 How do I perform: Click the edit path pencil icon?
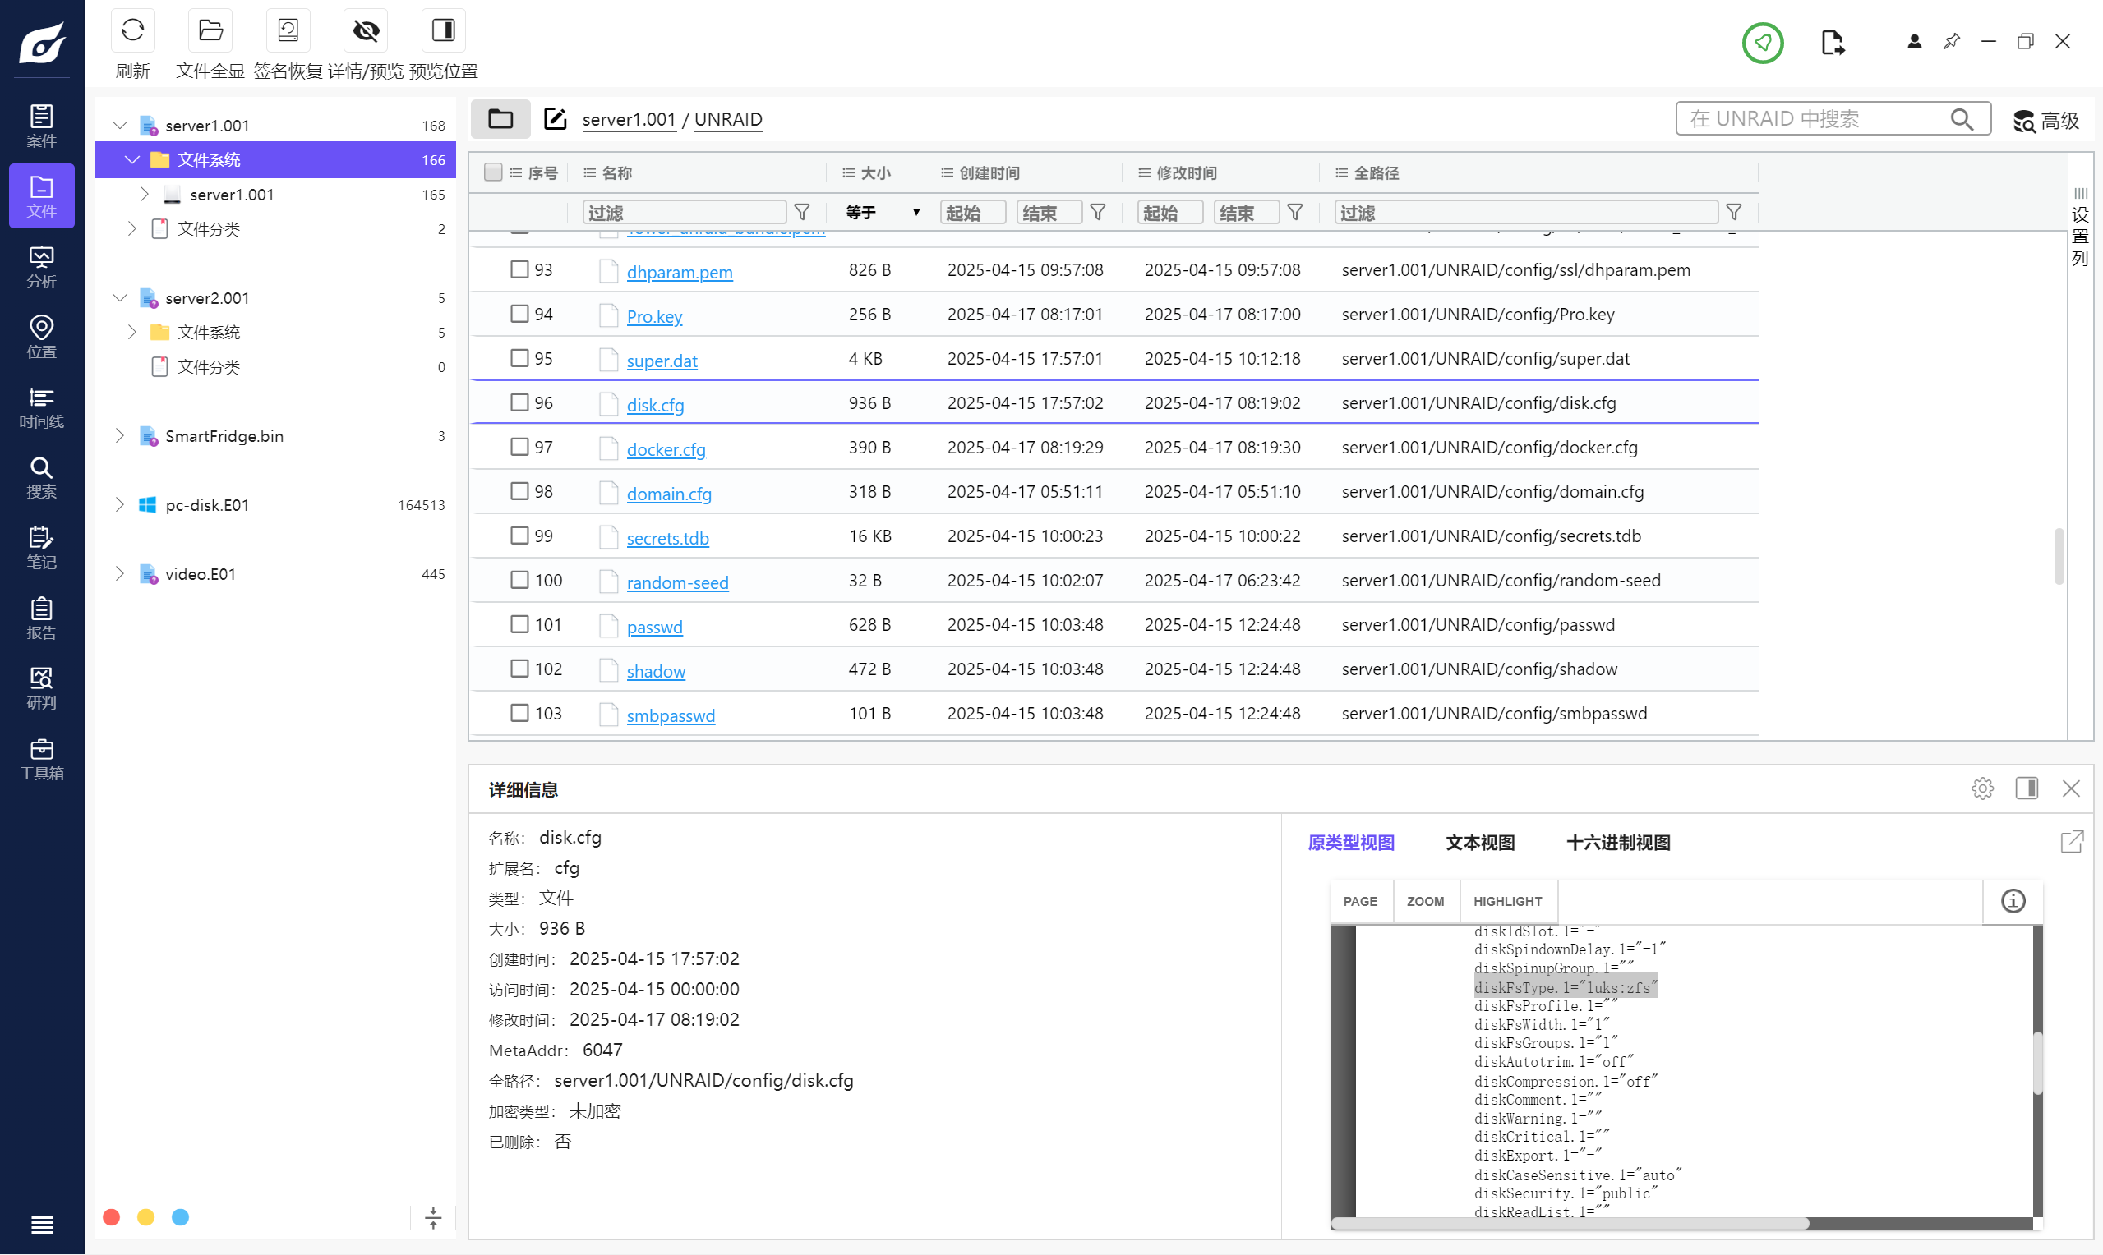555,119
